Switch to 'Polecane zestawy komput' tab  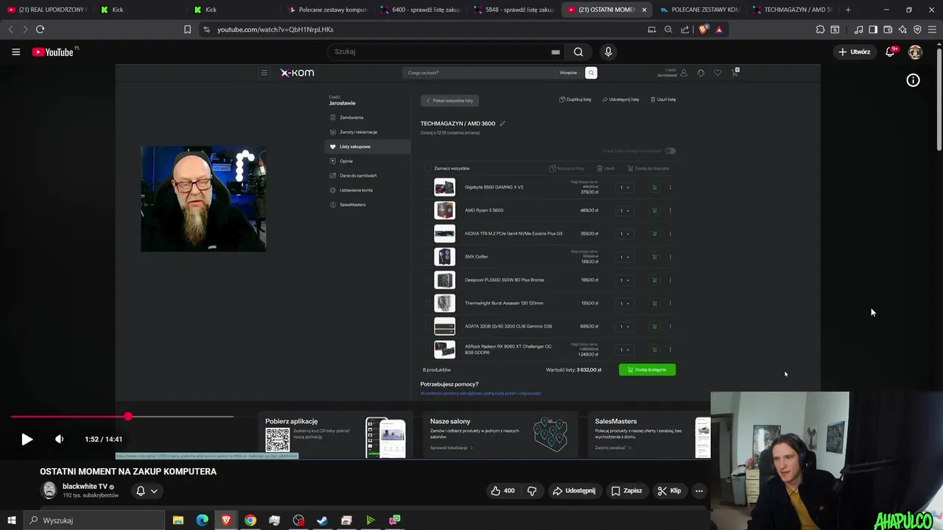tap(327, 10)
